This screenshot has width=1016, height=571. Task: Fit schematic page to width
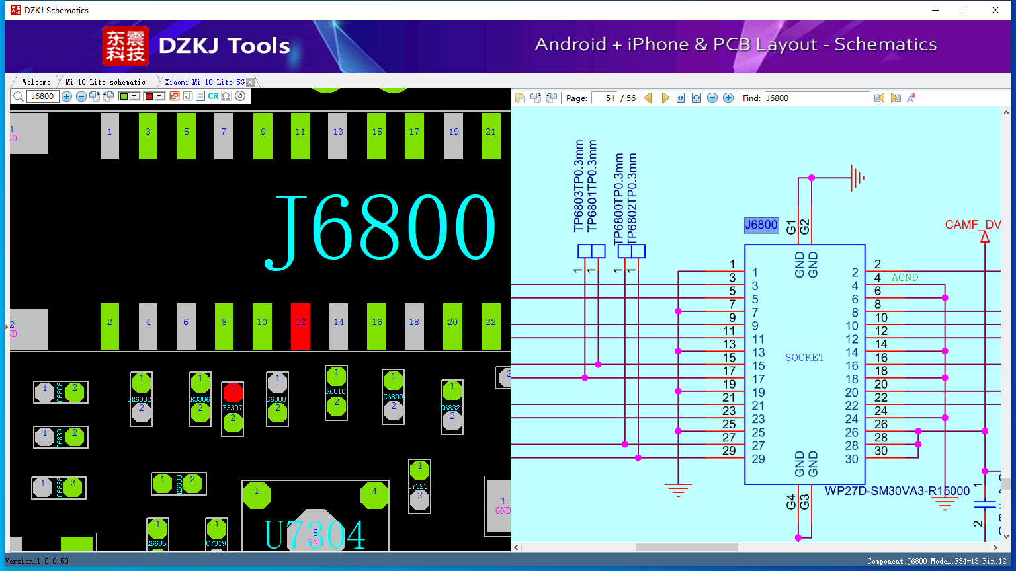click(x=681, y=98)
